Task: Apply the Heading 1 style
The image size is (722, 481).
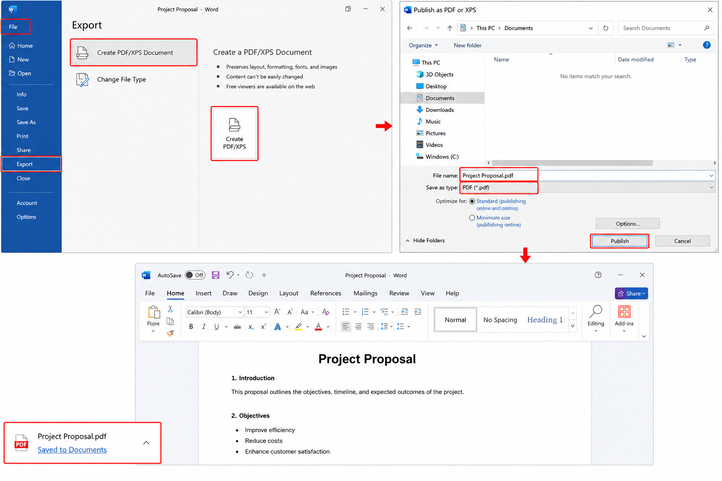Action: (x=545, y=320)
